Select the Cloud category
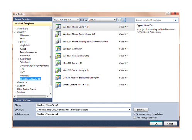The height and width of the screenshot is (140, 192). (x=23, y=49)
